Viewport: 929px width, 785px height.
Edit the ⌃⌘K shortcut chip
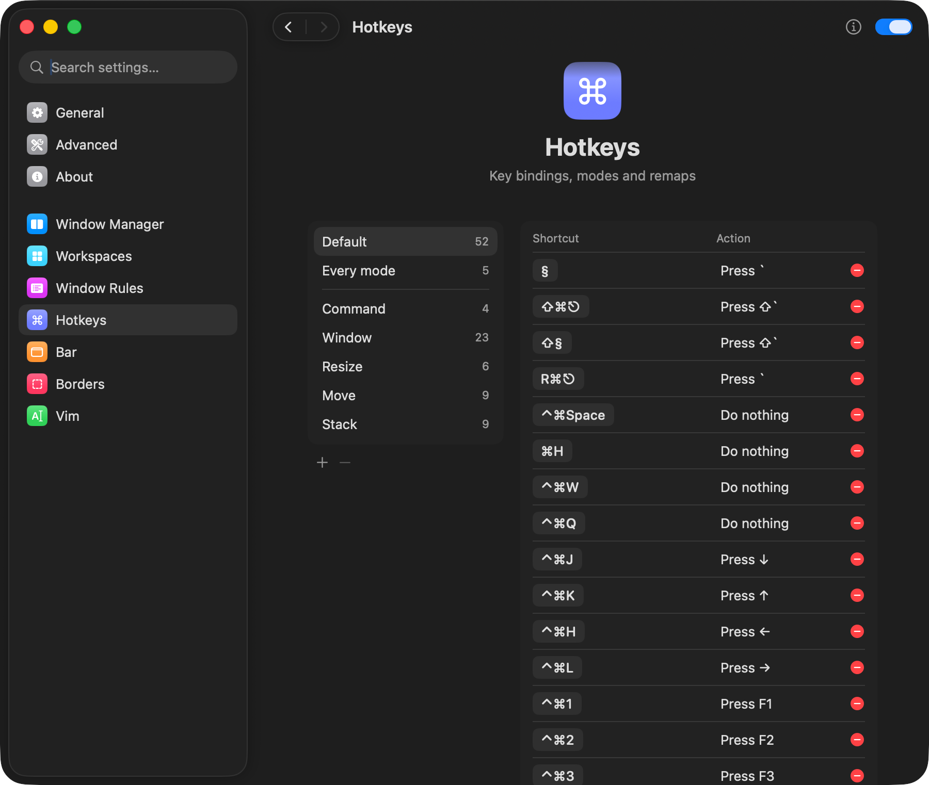558,595
